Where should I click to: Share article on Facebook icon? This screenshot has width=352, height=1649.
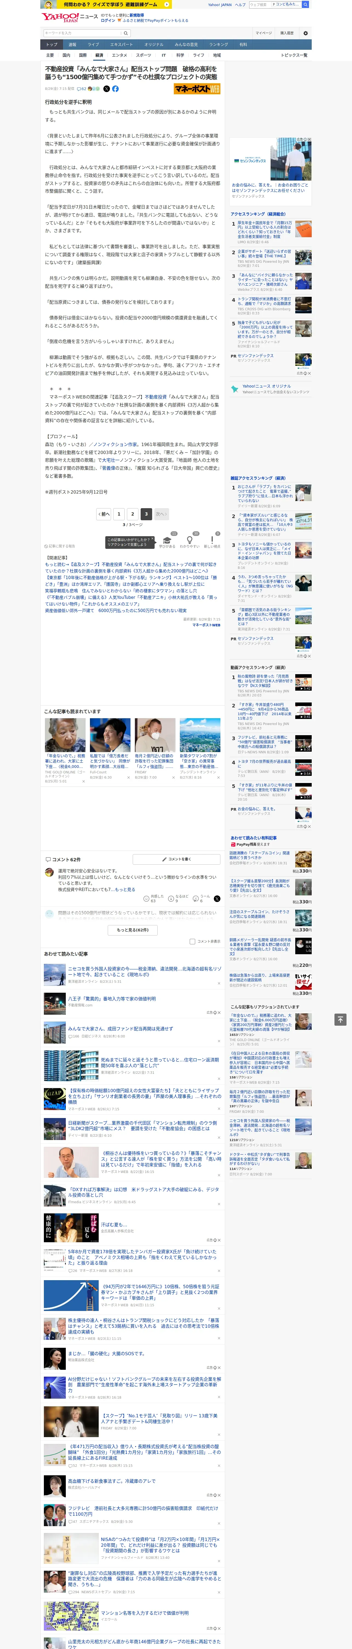click(116, 89)
